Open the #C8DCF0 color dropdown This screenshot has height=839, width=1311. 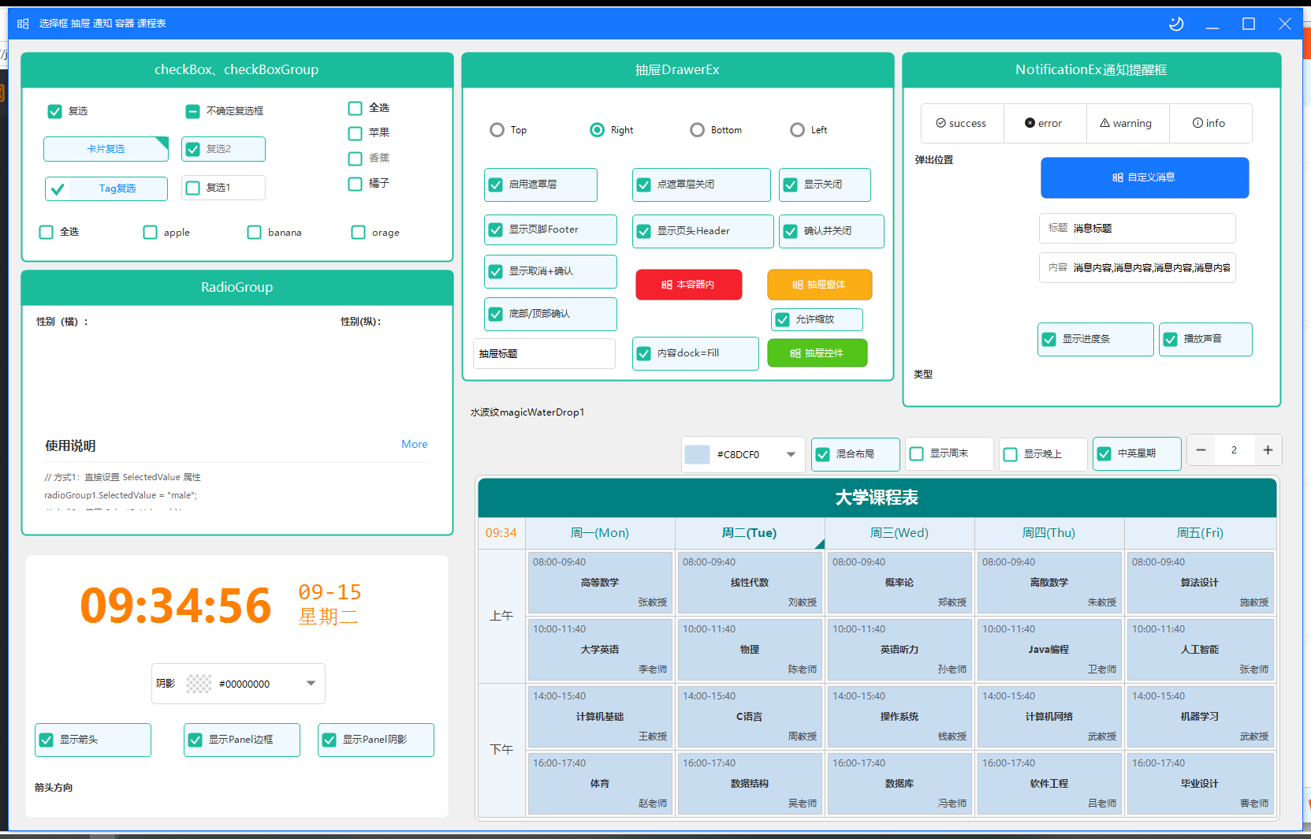tap(791, 455)
